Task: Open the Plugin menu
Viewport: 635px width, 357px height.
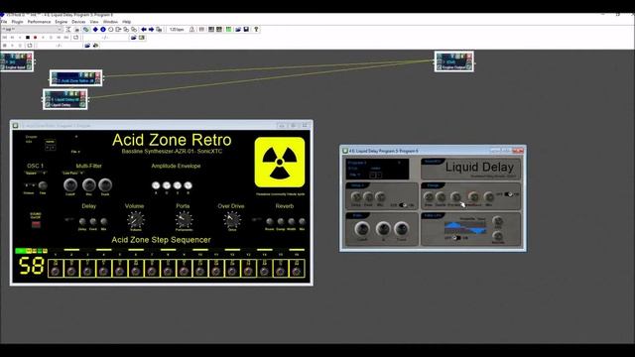Action: click(x=17, y=22)
